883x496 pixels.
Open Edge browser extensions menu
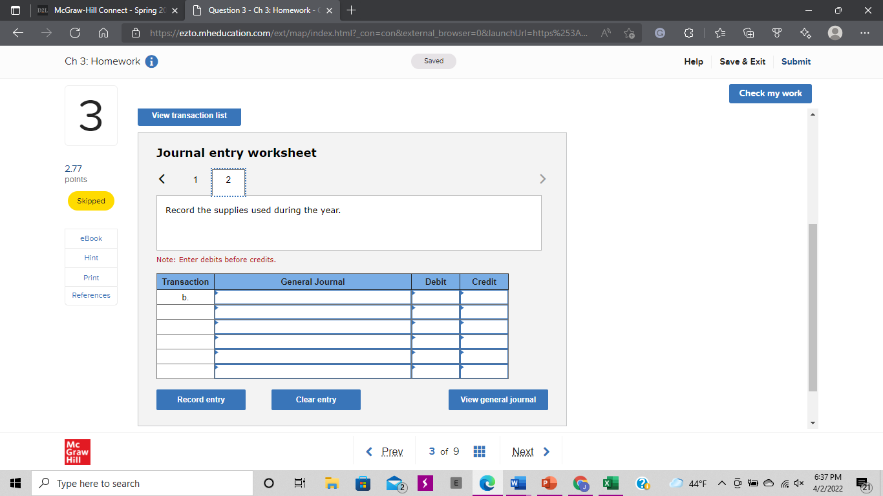(688, 32)
